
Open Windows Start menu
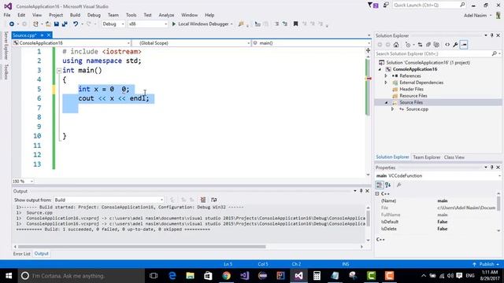tap(9, 276)
